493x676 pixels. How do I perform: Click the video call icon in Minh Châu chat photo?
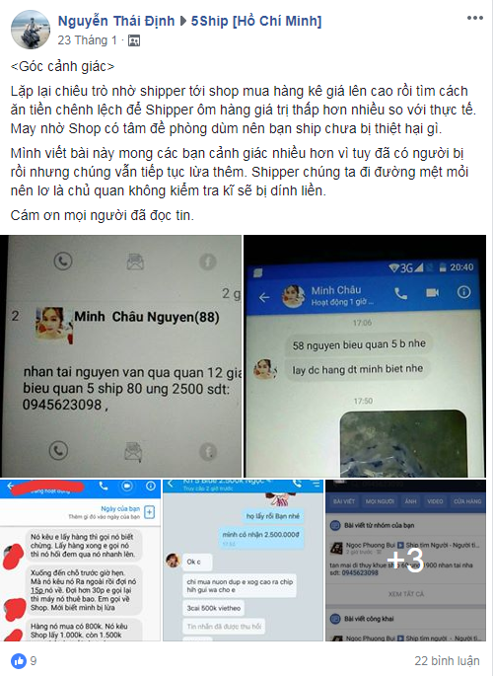point(432,293)
